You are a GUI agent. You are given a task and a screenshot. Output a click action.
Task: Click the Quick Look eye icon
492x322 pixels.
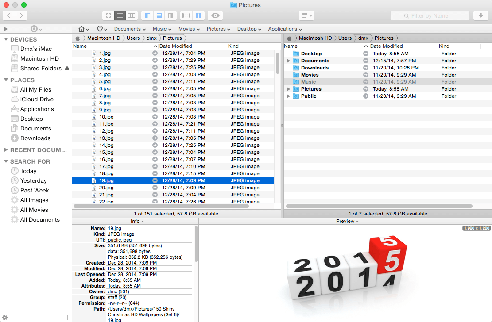pos(215,15)
